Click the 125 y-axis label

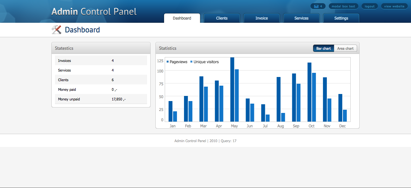tap(160, 60)
